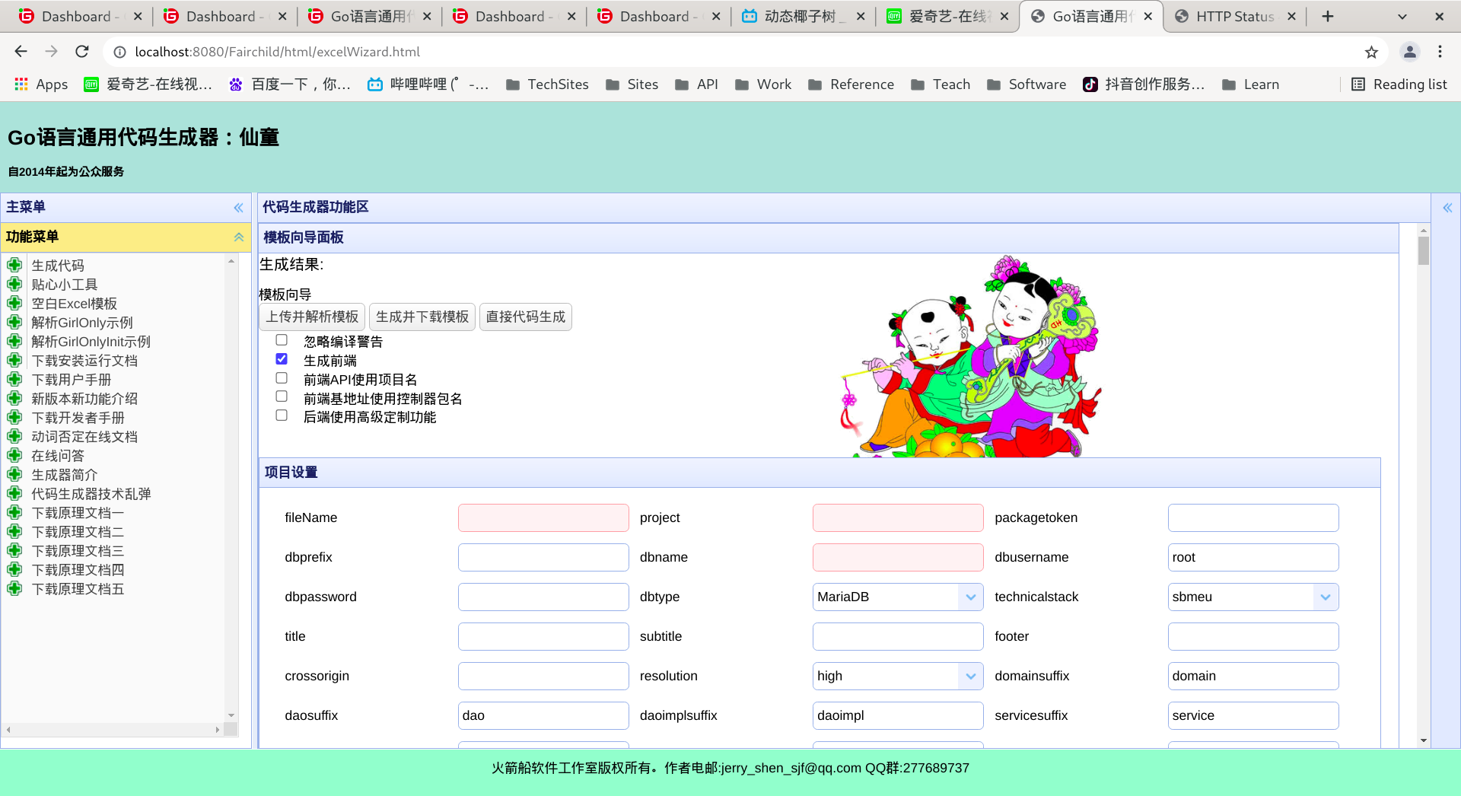
Task: Enable the 忽略编译警告 checkbox
Action: 282,340
